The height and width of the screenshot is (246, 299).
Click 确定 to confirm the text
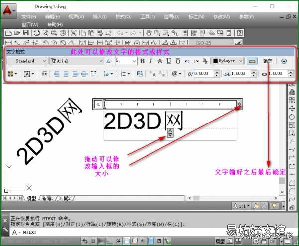pos(267,61)
